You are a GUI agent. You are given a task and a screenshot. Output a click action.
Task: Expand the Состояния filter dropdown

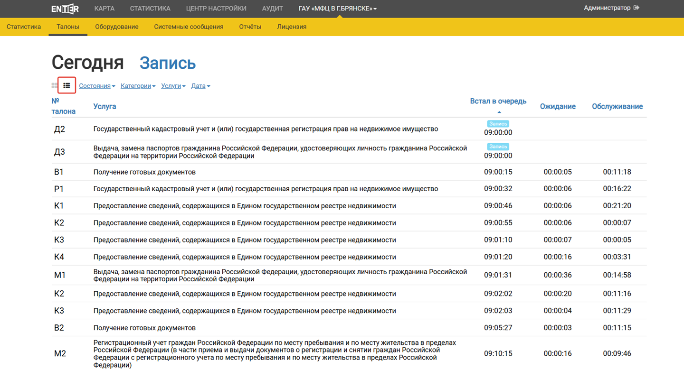[x=97, y=86]
